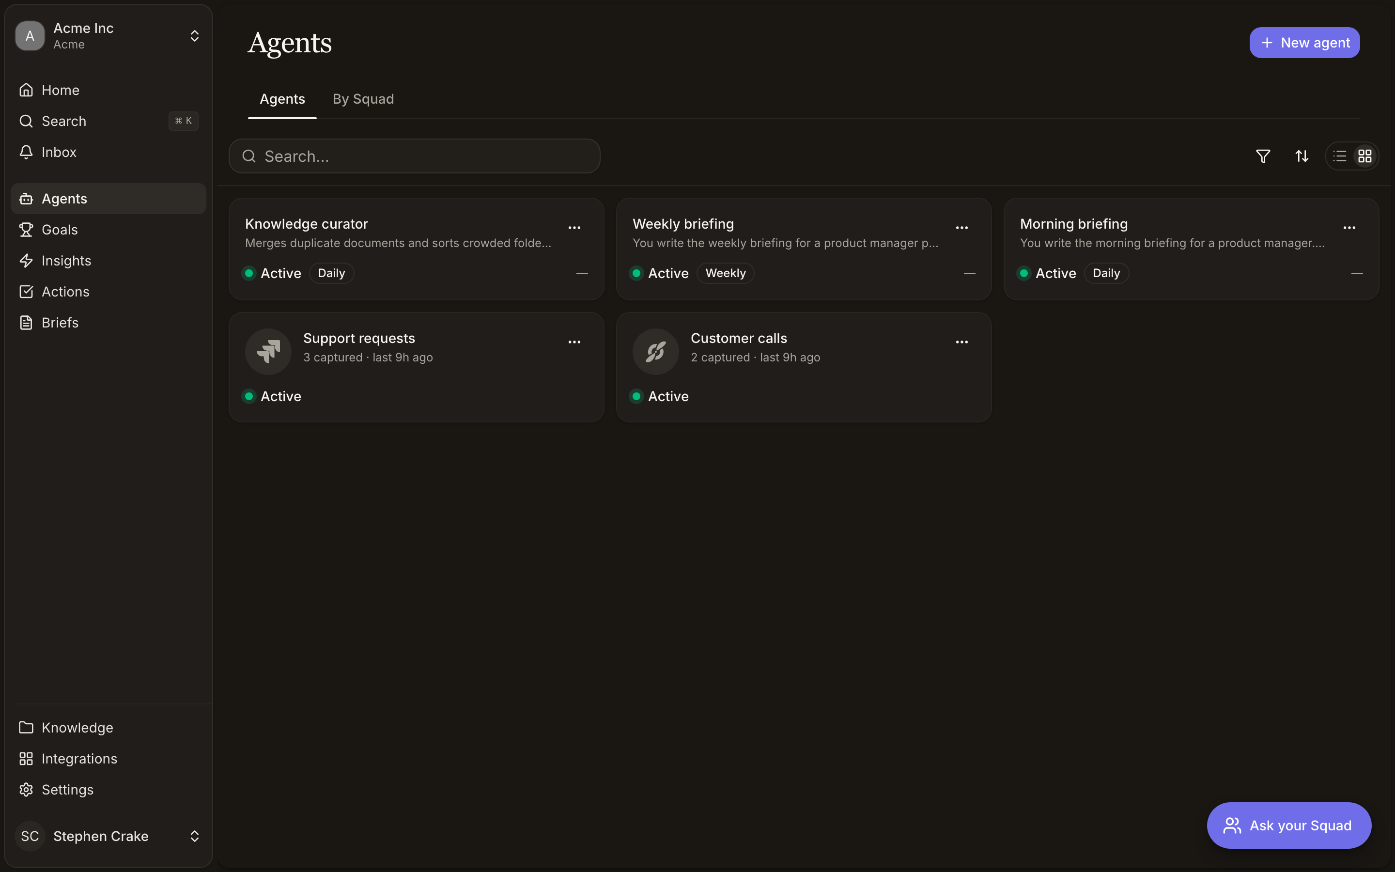Click the Acme Inc "A" avatar

click(x=30, y=36)
